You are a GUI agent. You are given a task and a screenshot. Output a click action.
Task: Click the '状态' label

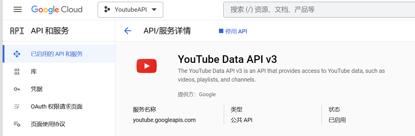coord(334,109)
